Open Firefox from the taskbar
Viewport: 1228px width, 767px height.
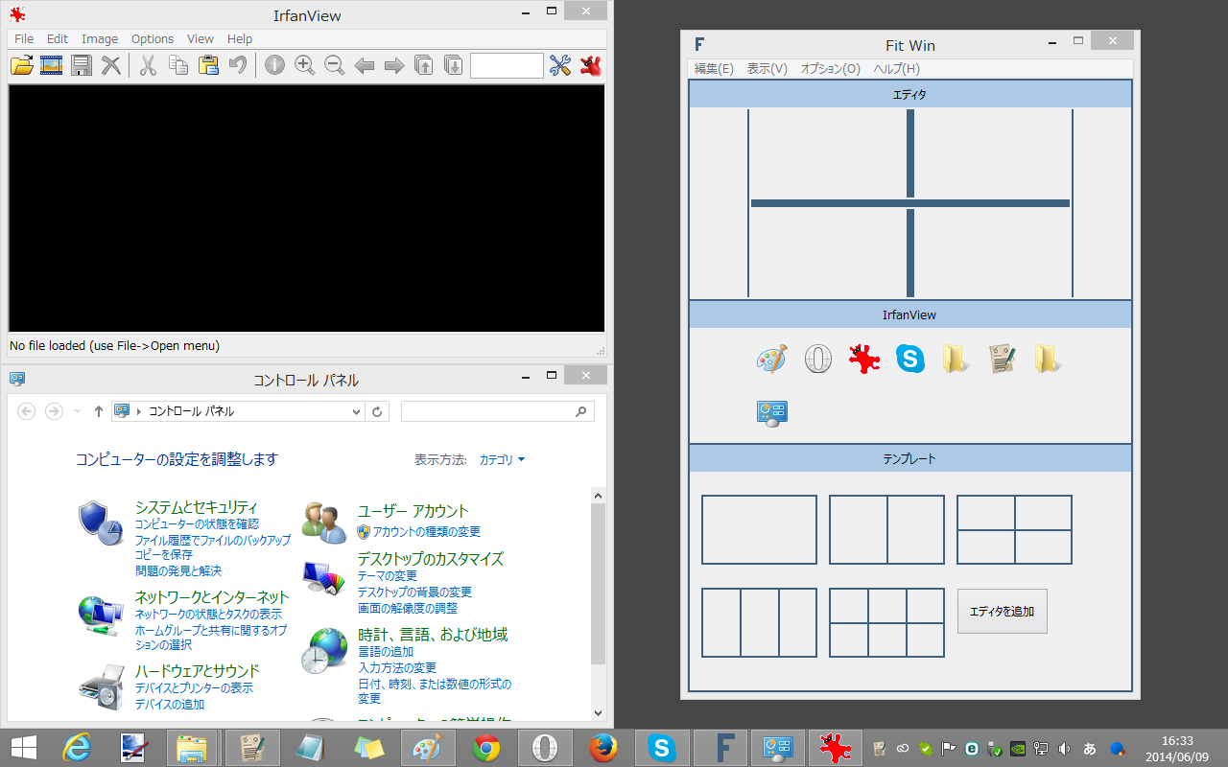pos(603,748)
